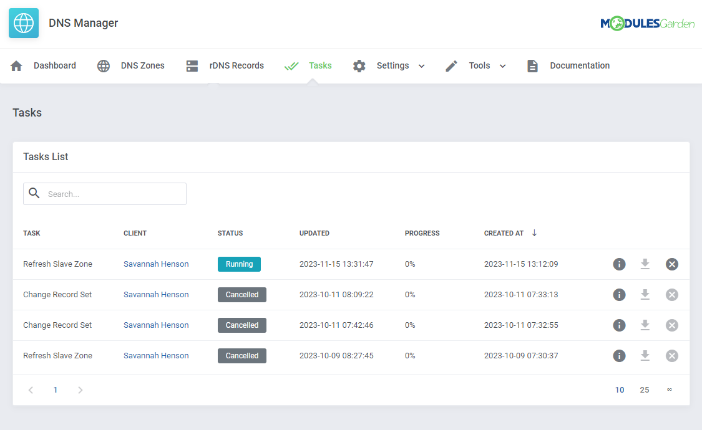Viewport: 702px width, 430px height.
Task: Show 10 entries per page
Action: 620,390
